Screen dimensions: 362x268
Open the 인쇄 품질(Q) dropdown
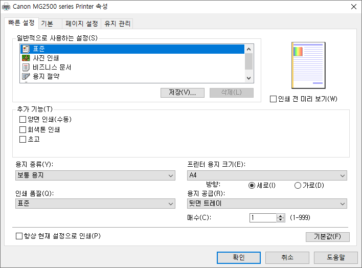point(95,204)
